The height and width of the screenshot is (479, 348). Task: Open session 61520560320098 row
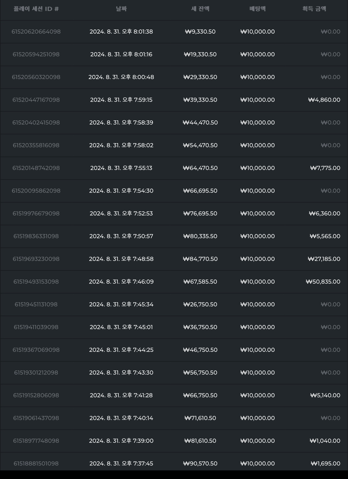point(174,77)
